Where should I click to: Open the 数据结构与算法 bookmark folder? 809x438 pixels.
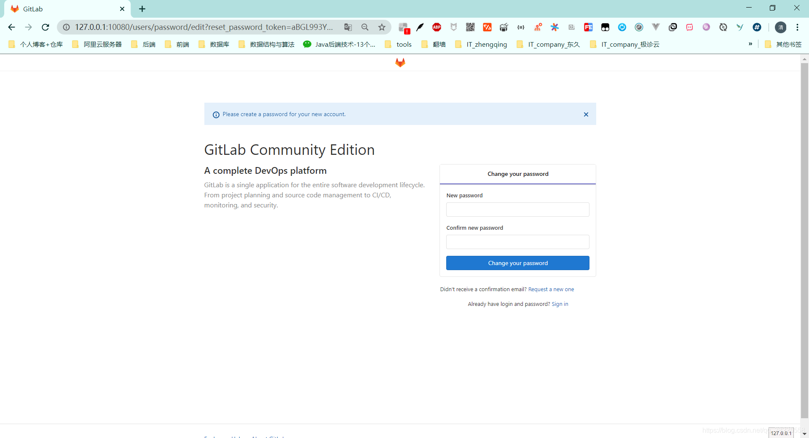266,44
